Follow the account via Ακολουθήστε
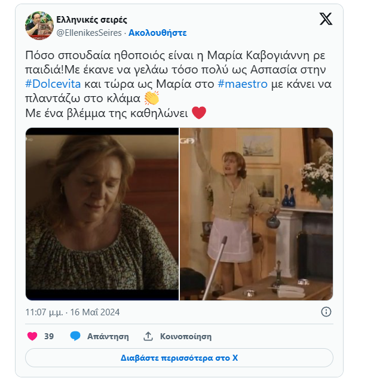 (x=158, y=33)
